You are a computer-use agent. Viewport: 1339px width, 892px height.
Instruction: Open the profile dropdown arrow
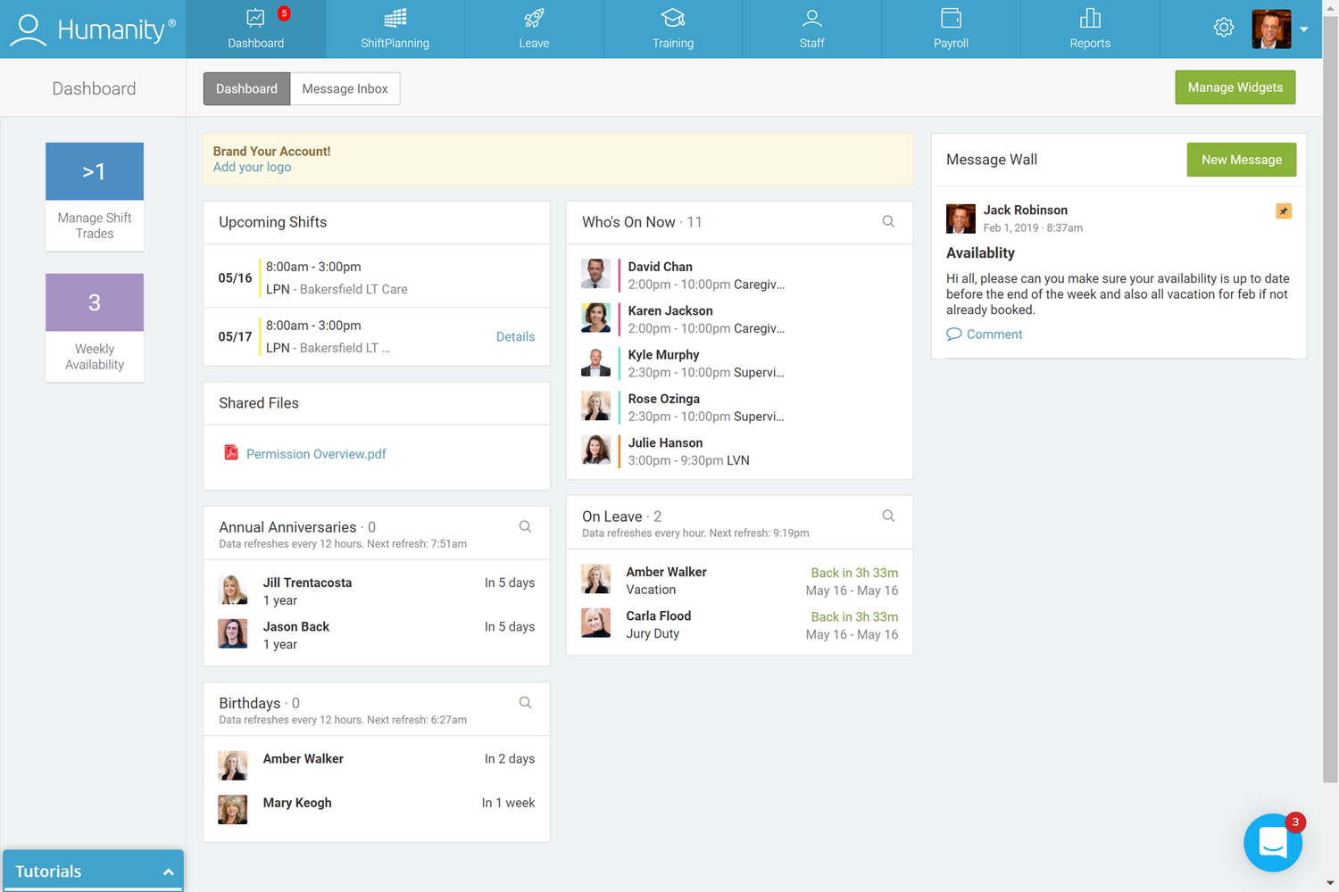tap(1304, 29)
